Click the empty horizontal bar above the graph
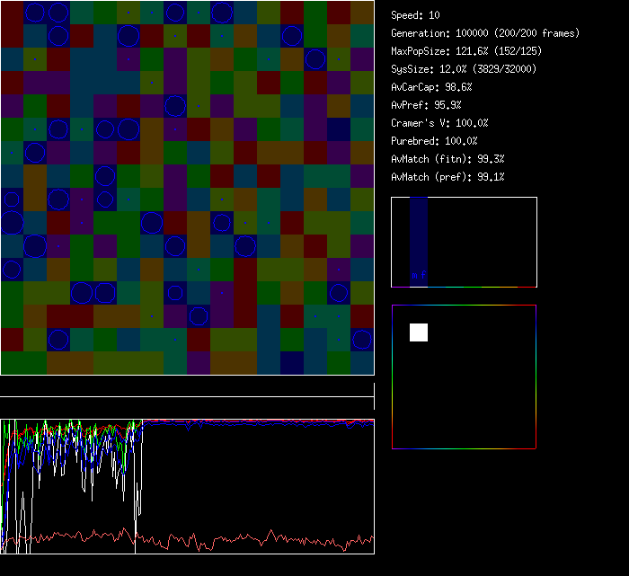The height and width of the screenshot is (576, 629). tap(187, 387)
